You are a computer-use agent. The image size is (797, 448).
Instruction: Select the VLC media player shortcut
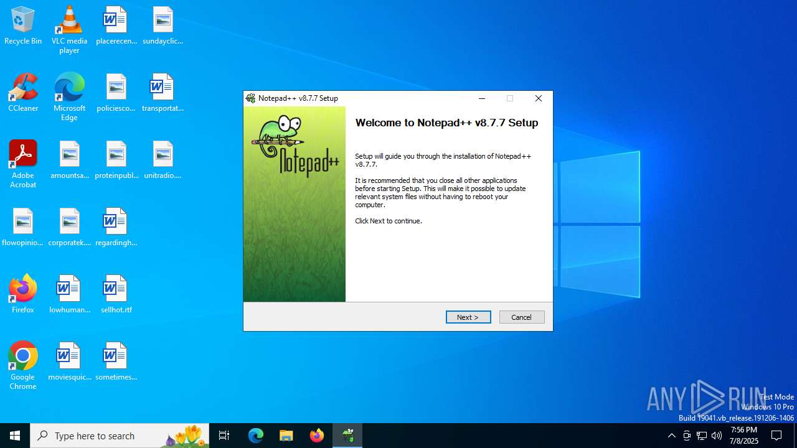(69, 30)
